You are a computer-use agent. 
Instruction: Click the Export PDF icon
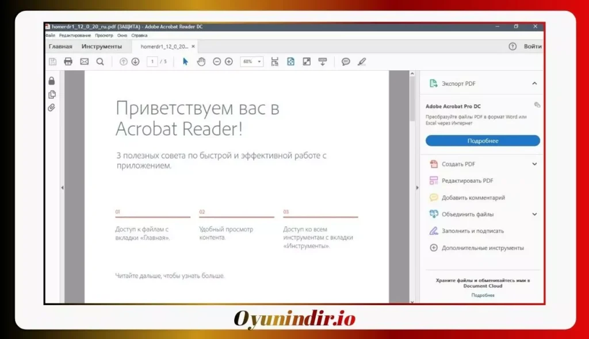click(x=433, y=83)
